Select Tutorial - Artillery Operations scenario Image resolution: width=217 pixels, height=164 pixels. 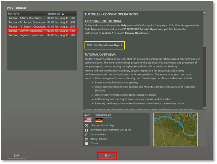point(25,18)
